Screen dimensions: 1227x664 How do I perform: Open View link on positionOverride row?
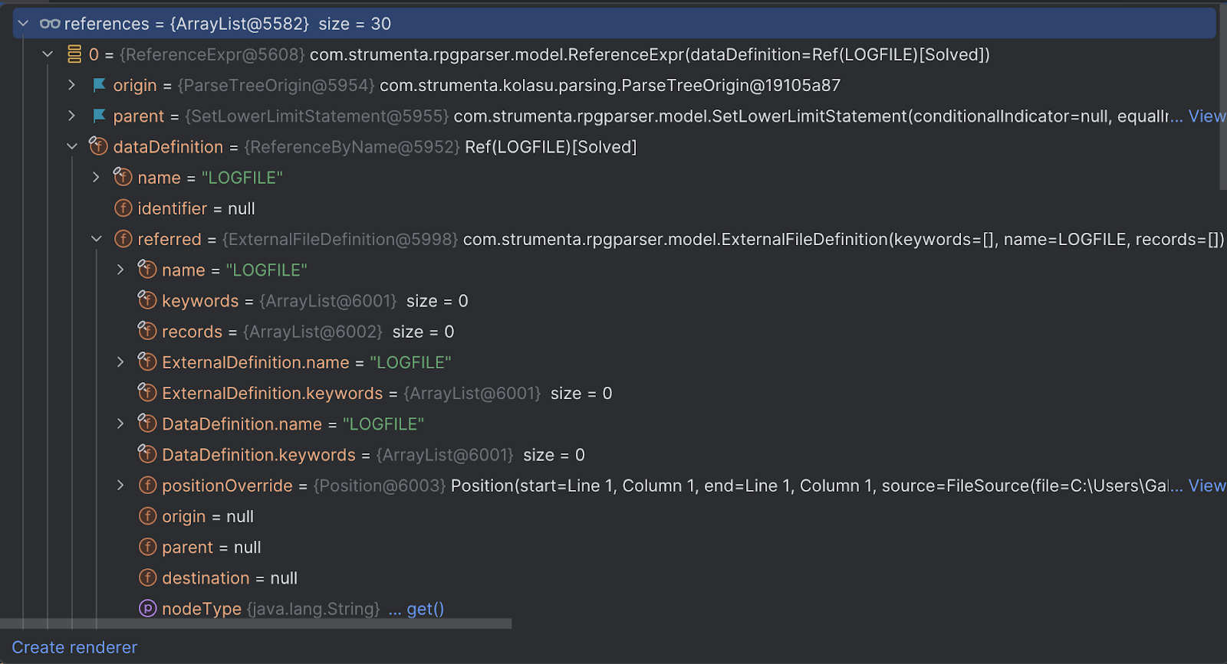[x=1206, y=486]
